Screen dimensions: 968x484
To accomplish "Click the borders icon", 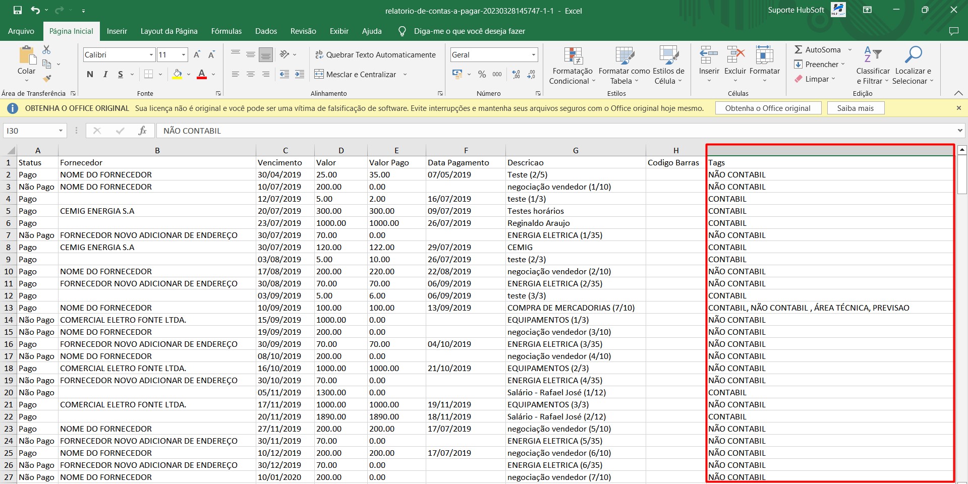I will coord(148,74).
